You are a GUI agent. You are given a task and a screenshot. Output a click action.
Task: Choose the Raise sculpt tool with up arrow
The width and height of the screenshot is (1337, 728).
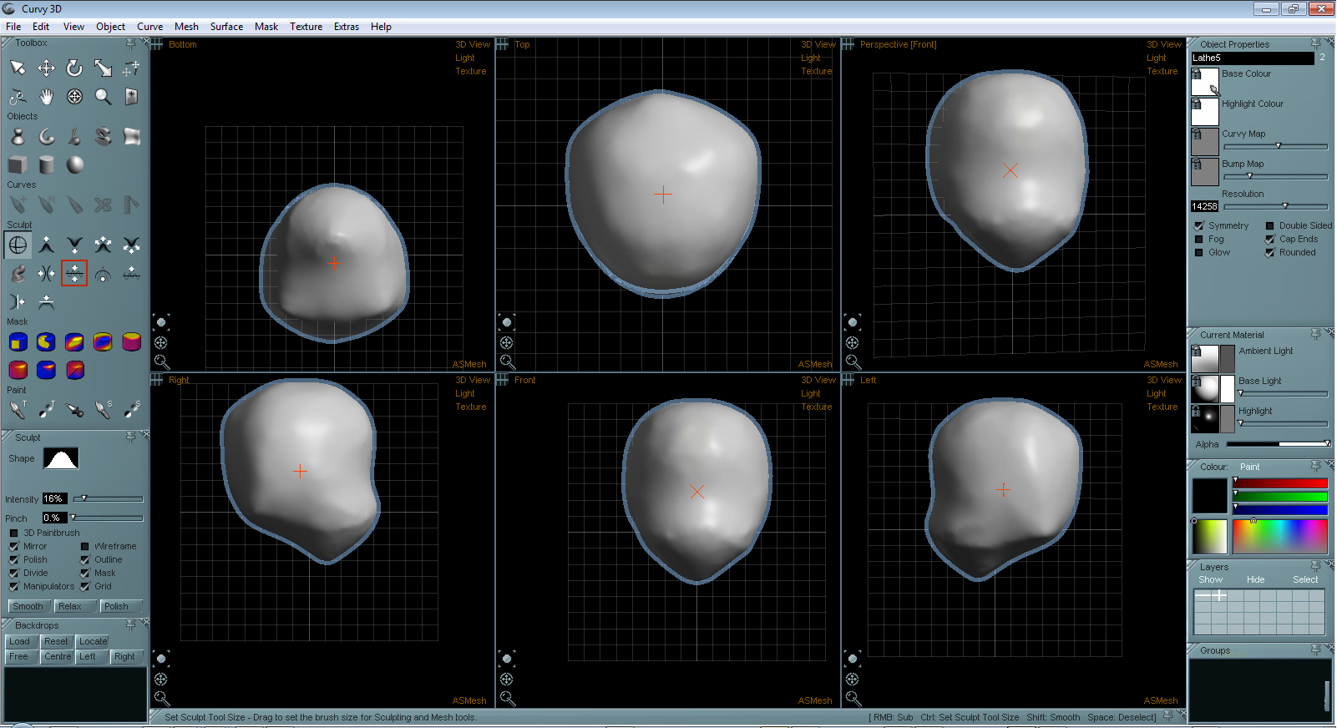(46, 245)
